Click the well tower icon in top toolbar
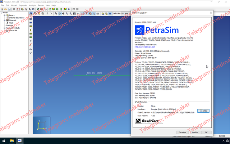The image size is (230, 144). 29,9
